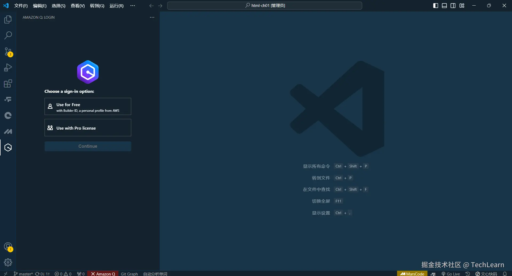Toggle the bottom panel layout icon
Viewport: 512px width, 276px height.
(444, 6)
